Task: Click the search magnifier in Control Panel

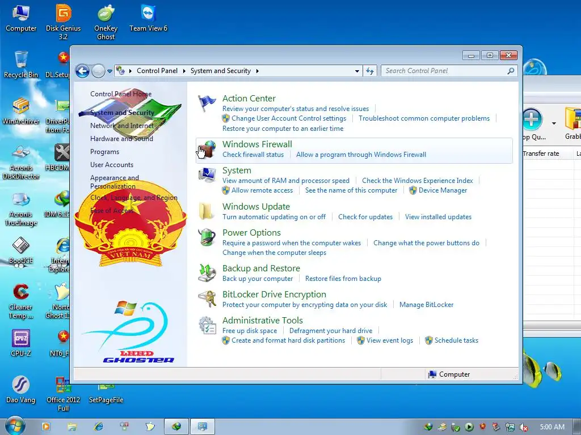Action: click(511, 71)
